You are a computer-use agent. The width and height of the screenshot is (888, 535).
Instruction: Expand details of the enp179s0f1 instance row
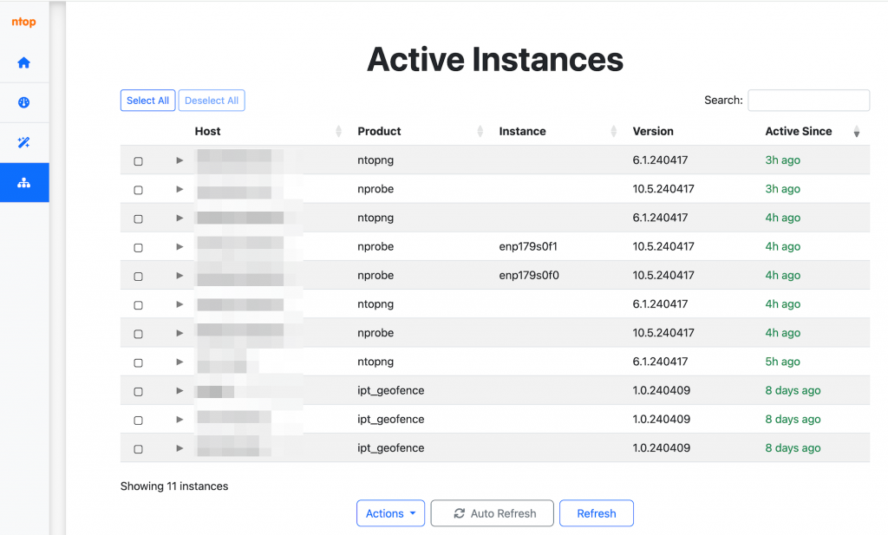pyautogui.click(x=180, y=247)
